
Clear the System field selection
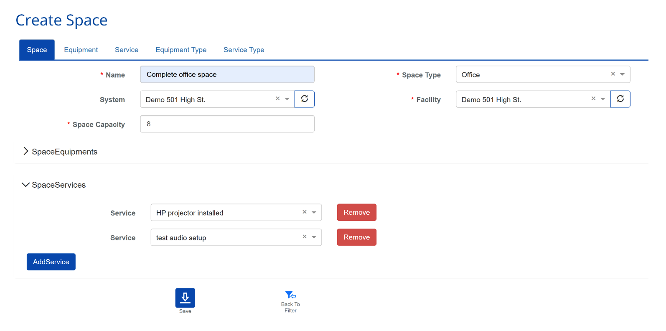click(277, 99)
